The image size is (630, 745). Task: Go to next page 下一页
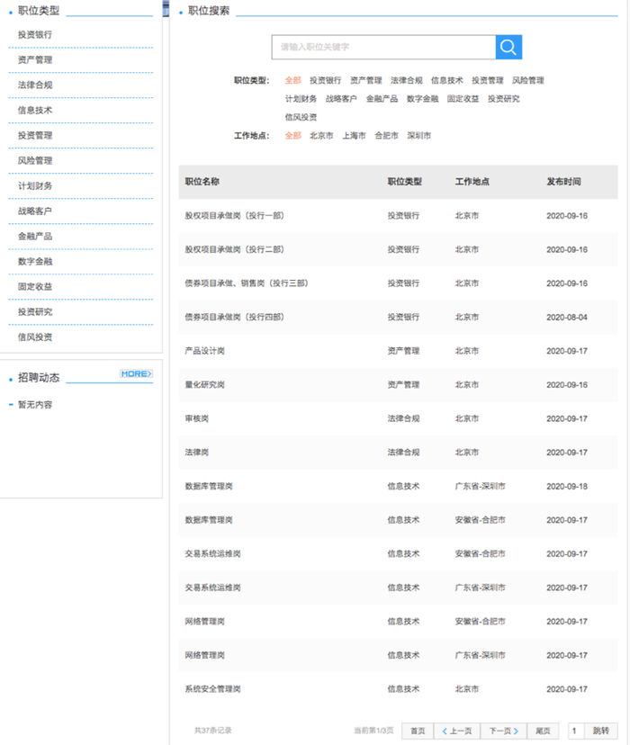point(504,731)
